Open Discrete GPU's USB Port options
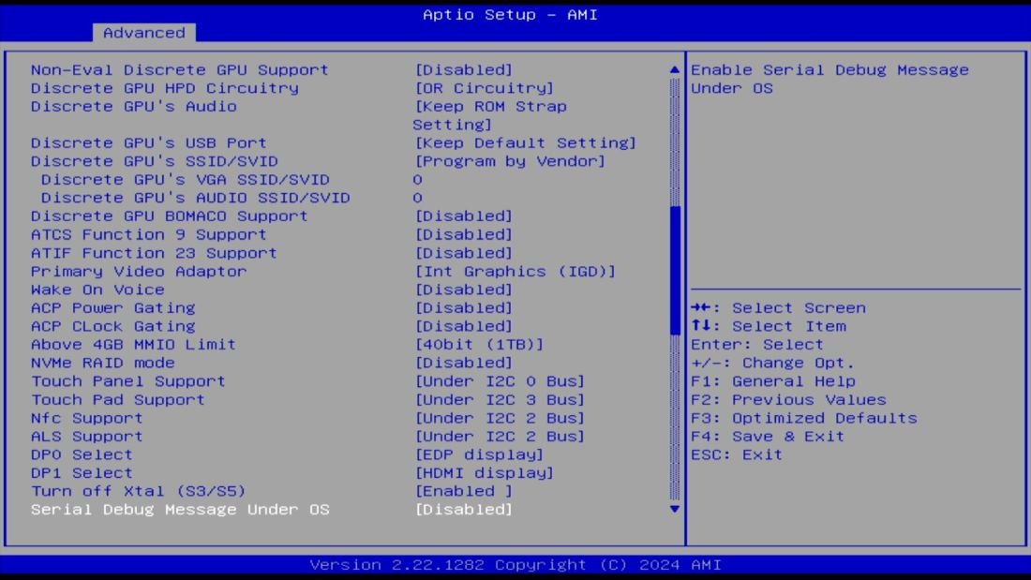 526,143
